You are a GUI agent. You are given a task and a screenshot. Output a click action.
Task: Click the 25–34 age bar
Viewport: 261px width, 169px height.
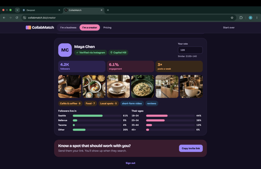point(170,120)
